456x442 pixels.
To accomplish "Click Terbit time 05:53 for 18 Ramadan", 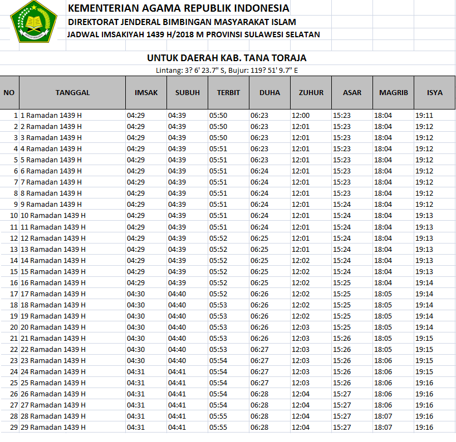I will tap(229, 305).
